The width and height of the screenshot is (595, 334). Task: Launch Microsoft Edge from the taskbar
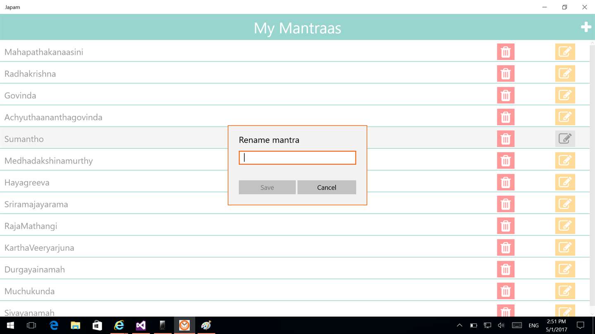coord(54,325)
